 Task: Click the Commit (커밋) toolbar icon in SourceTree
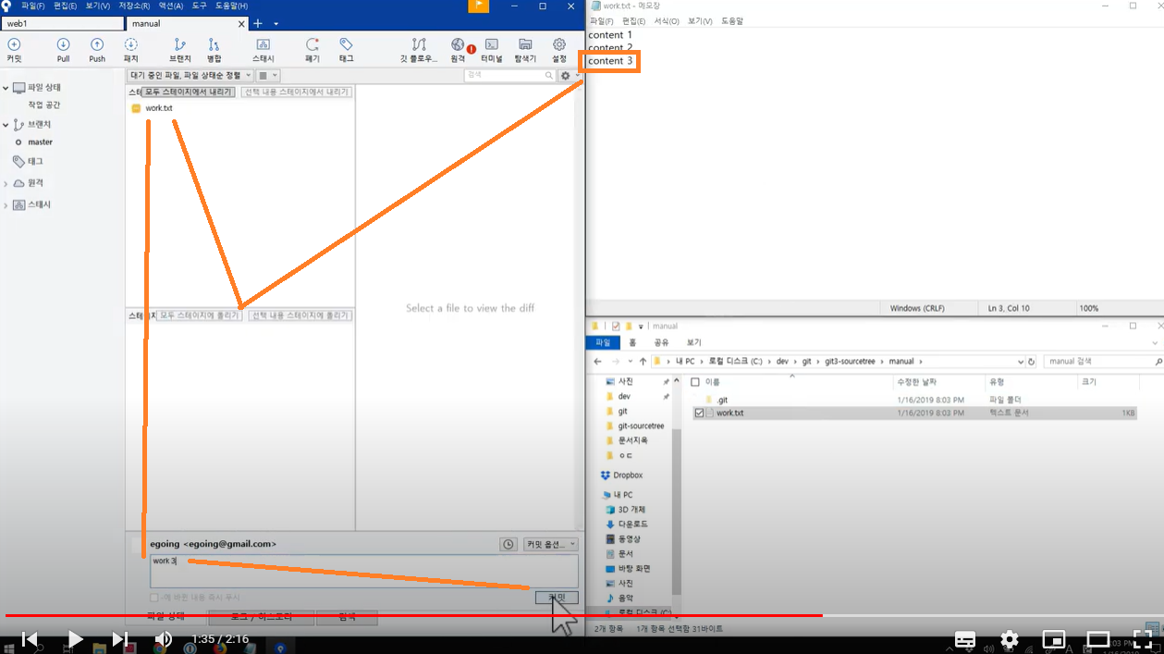click(x=14, y=50)
